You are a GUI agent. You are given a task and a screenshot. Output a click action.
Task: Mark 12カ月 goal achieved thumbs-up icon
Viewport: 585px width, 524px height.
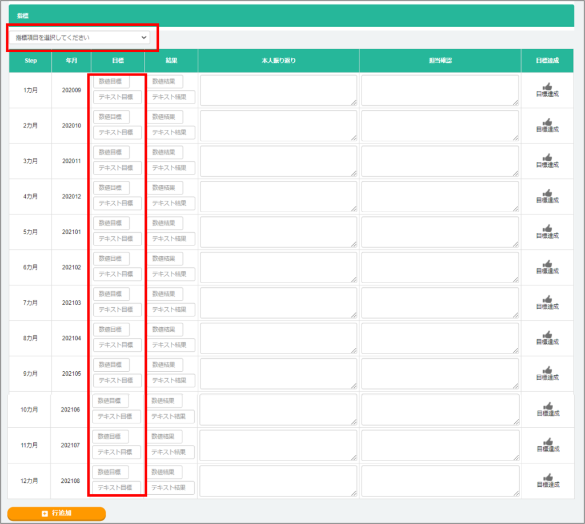[547, 477]
